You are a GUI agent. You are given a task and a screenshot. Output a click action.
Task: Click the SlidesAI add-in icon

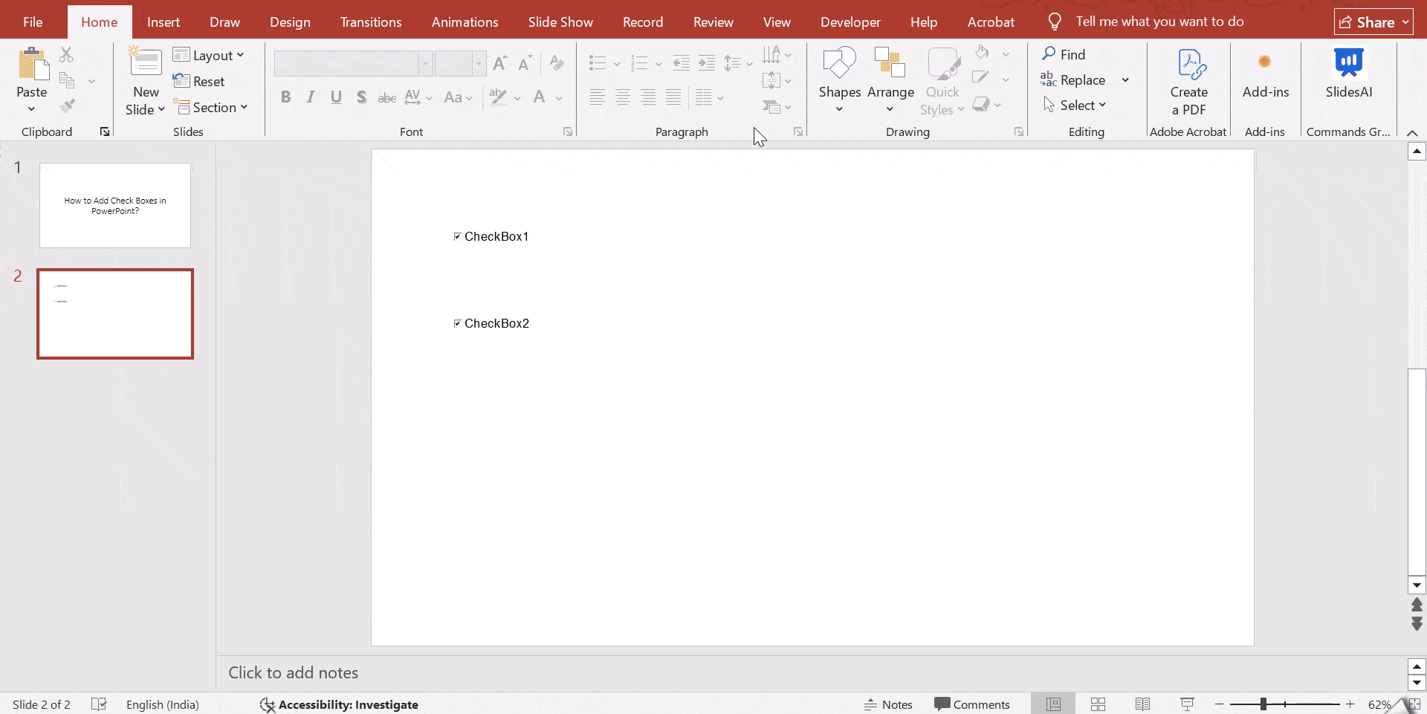pos(1350,63)
